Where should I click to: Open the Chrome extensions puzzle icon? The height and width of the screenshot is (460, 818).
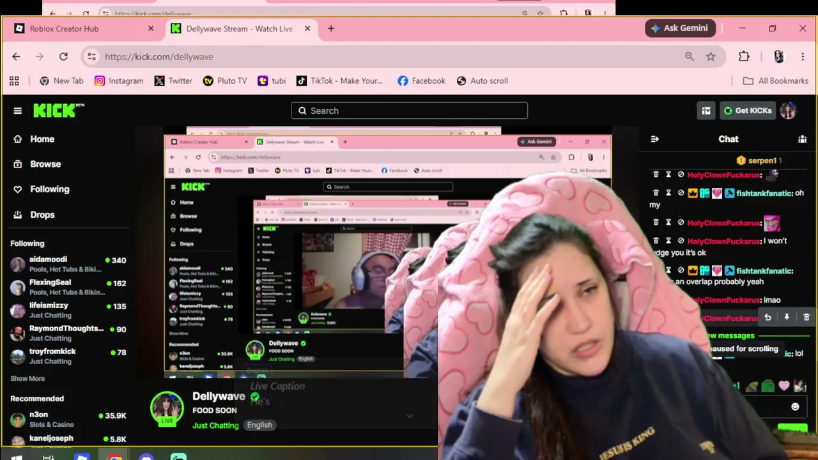744,56
